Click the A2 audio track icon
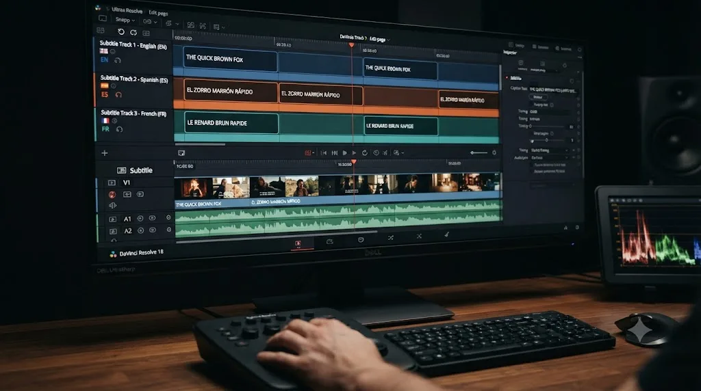Image resolution: width=701 pixels, height=391 pixels. (x=113, y=231)
